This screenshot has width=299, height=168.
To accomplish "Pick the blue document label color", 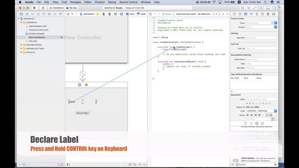I will pyautogui.click(x=263, y=104).
